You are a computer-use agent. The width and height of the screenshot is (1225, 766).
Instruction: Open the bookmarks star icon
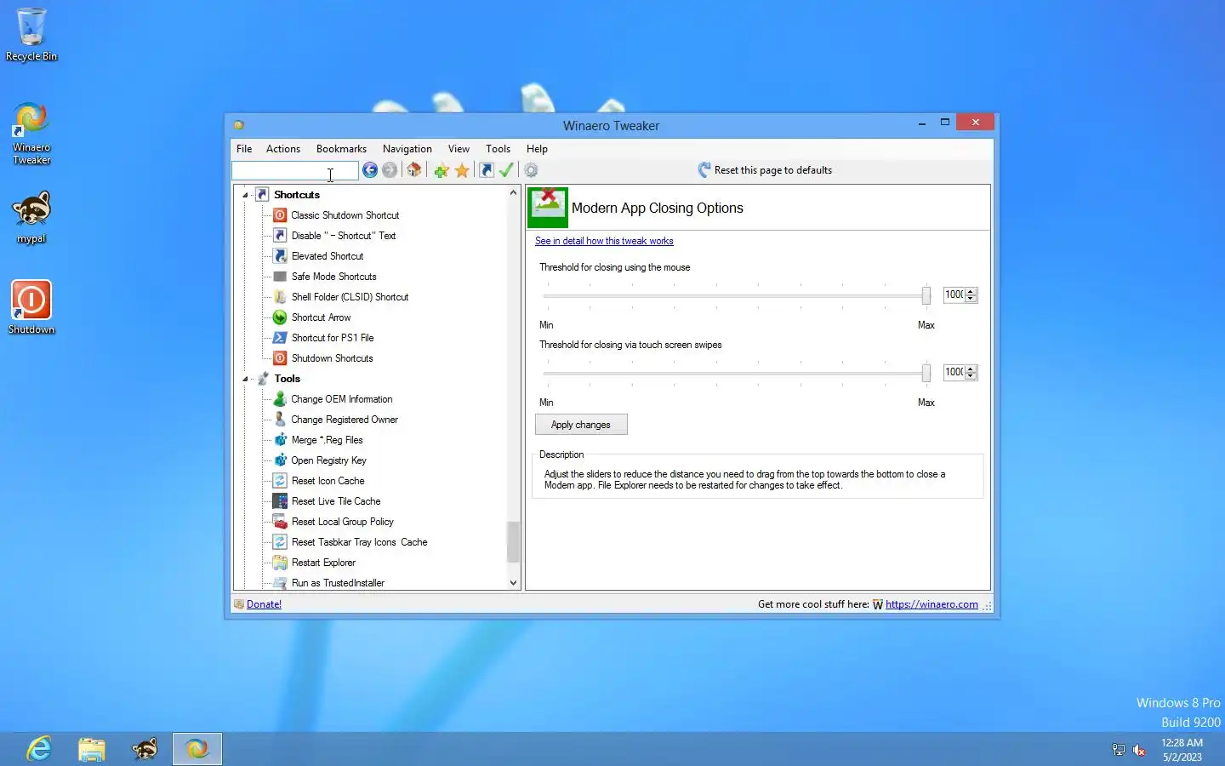(462, 170)
